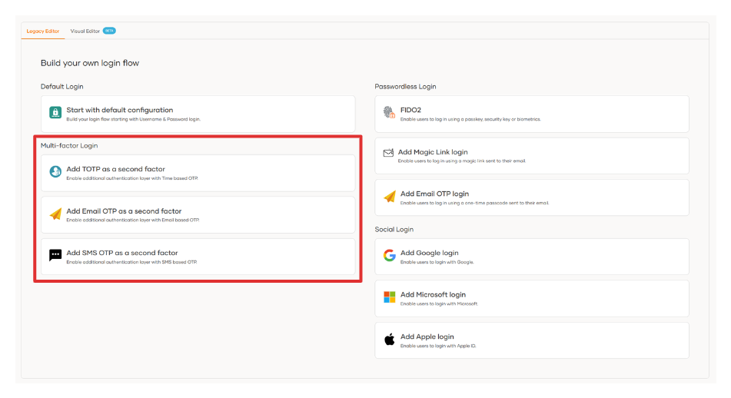This screenshot has height=398, width=731.
Task: Choose Add SMS OTP as a second factor
Action: [x=198, y=257]
